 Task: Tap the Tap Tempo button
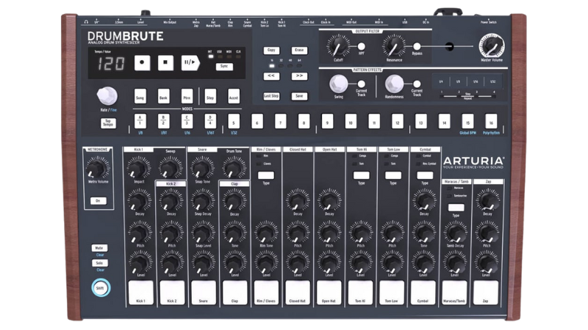pyautogui.click(x=108, y=123)
